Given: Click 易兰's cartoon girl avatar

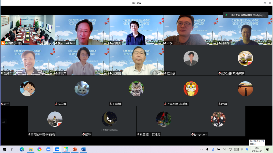Looking at the screenshot, I should tap(28, 89).
